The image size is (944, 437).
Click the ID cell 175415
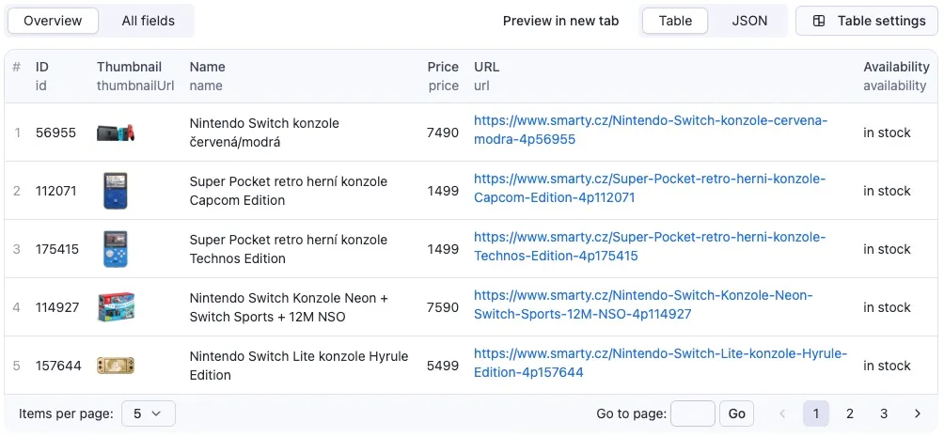(x=57, y=249)
